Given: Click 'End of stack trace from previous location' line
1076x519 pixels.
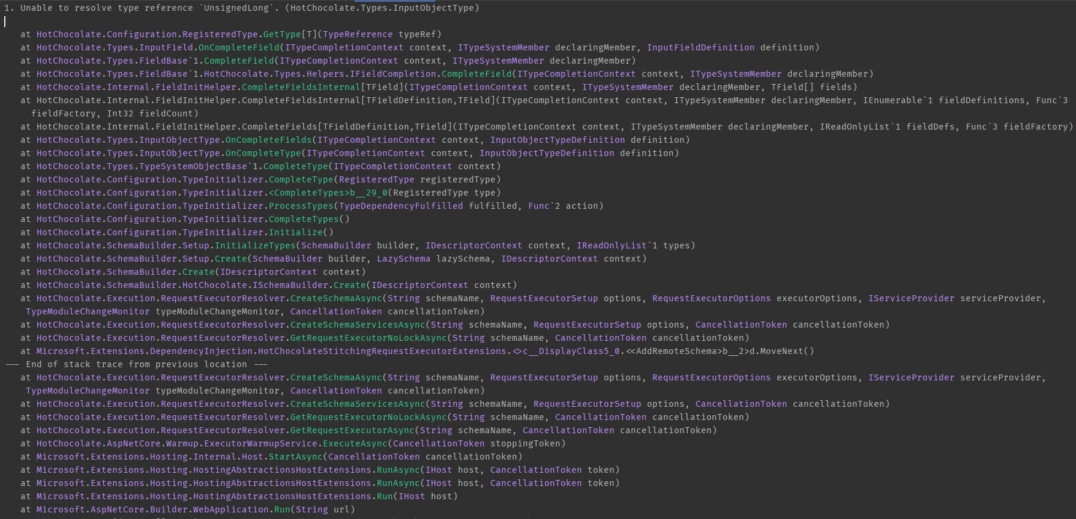Looking at the screenshot, I should pos(136,364).
